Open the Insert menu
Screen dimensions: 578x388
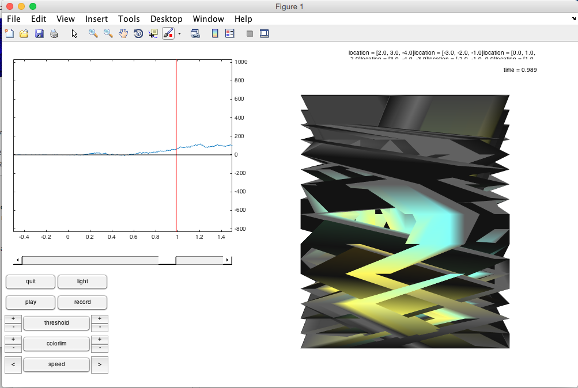pos(96,19)
